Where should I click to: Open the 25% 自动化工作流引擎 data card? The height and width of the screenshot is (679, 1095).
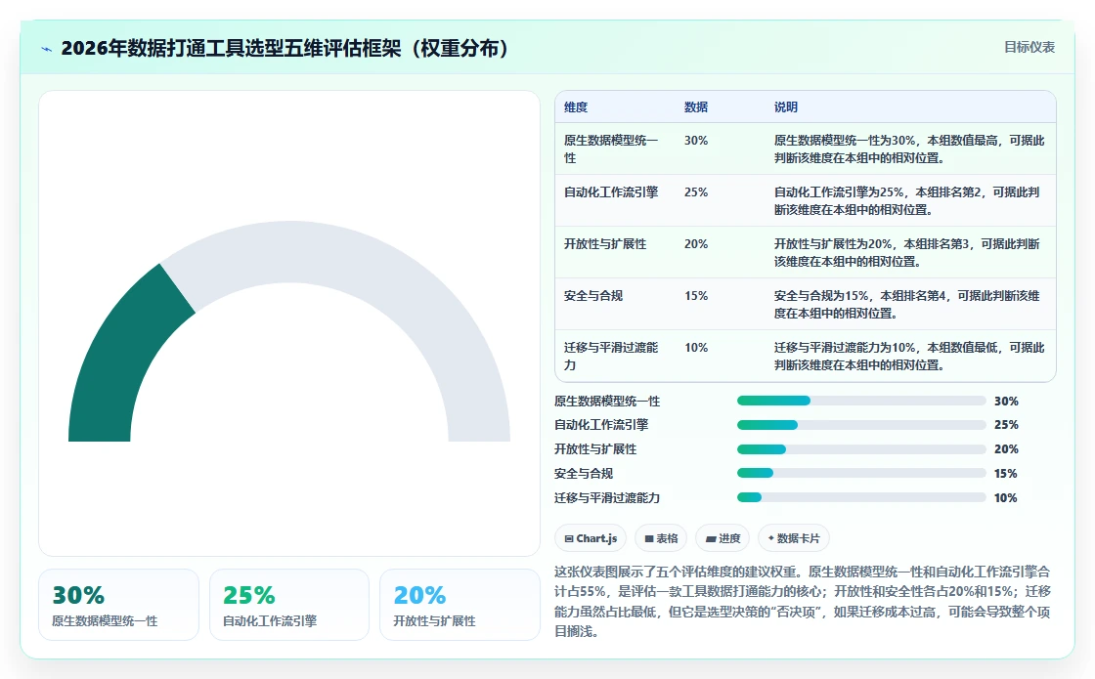tap(289, 605)
